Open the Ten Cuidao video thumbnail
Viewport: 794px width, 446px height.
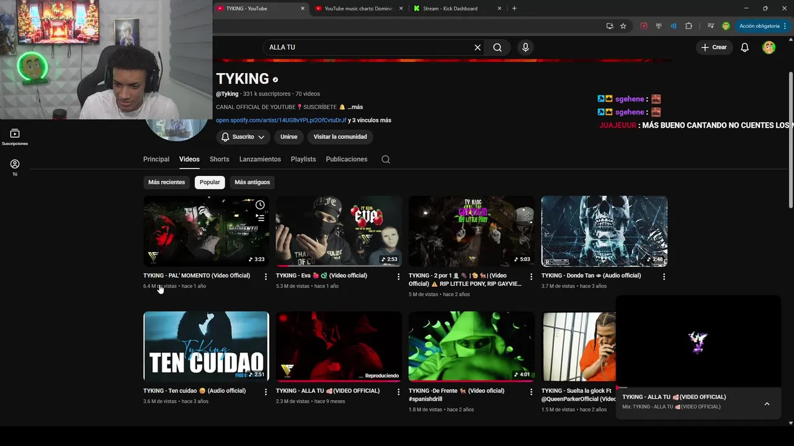point(206,346)
